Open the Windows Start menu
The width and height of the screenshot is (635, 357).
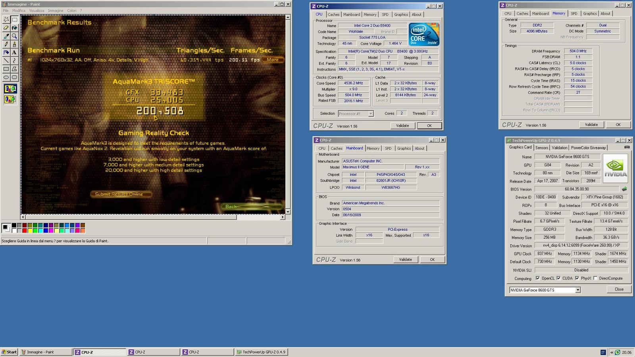tap(9, 352)
